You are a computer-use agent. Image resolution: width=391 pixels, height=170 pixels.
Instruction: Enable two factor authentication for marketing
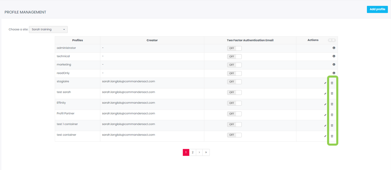pos(234,65)
